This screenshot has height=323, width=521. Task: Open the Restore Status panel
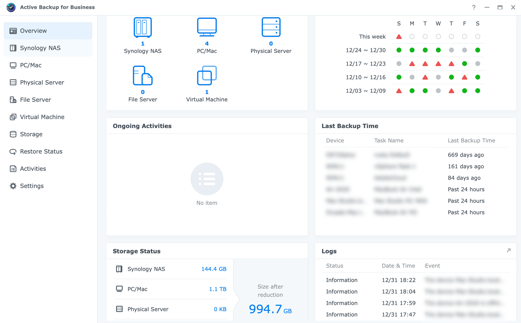pos(41,151)
